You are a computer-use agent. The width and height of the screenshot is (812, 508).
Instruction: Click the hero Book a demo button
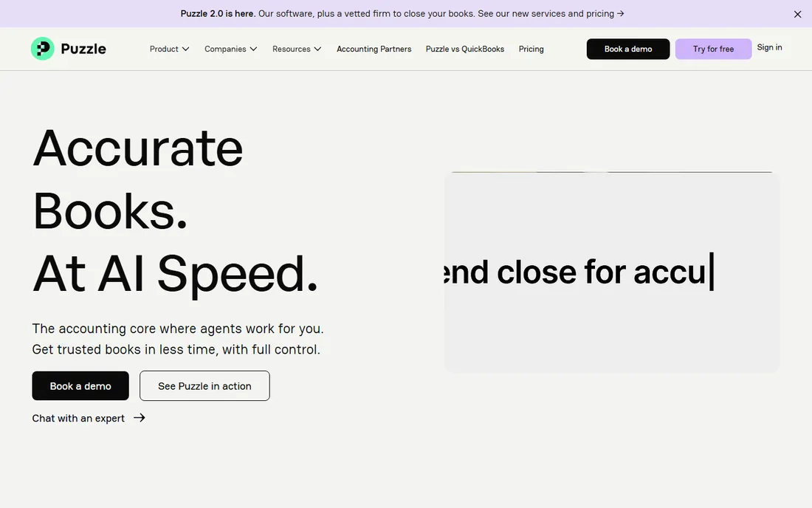80,385
